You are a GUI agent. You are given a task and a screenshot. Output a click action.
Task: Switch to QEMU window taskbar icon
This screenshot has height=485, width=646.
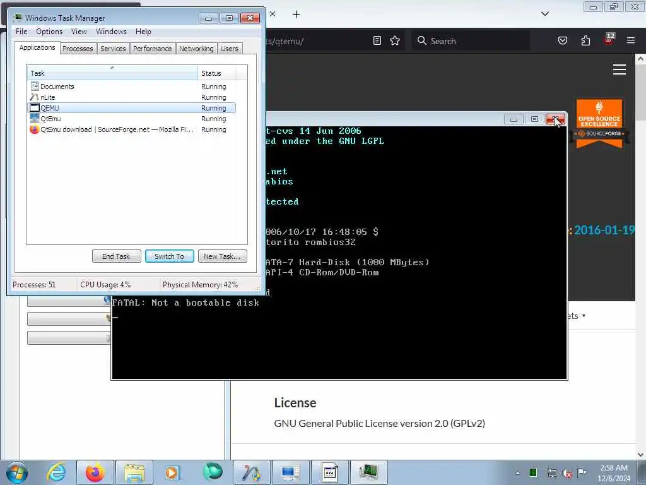(329, 472)
